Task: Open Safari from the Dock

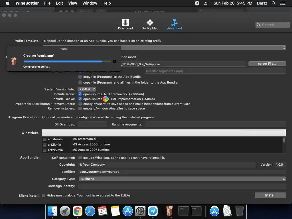Action: pos(90,211)
